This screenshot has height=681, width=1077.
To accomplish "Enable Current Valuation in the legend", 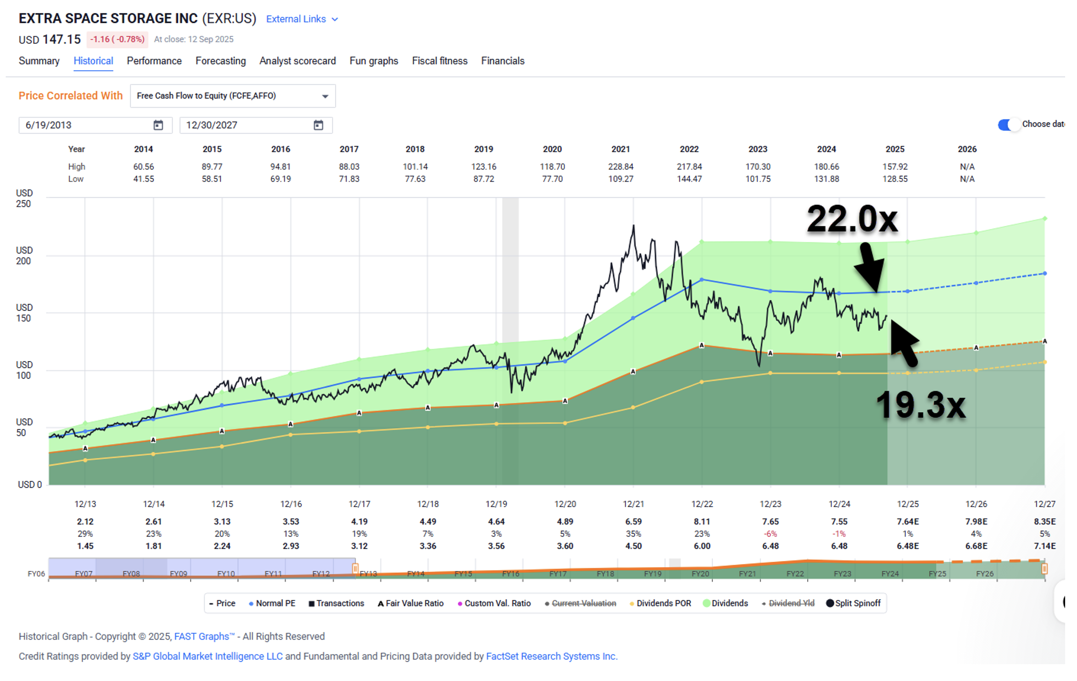I will coord(580,604).
